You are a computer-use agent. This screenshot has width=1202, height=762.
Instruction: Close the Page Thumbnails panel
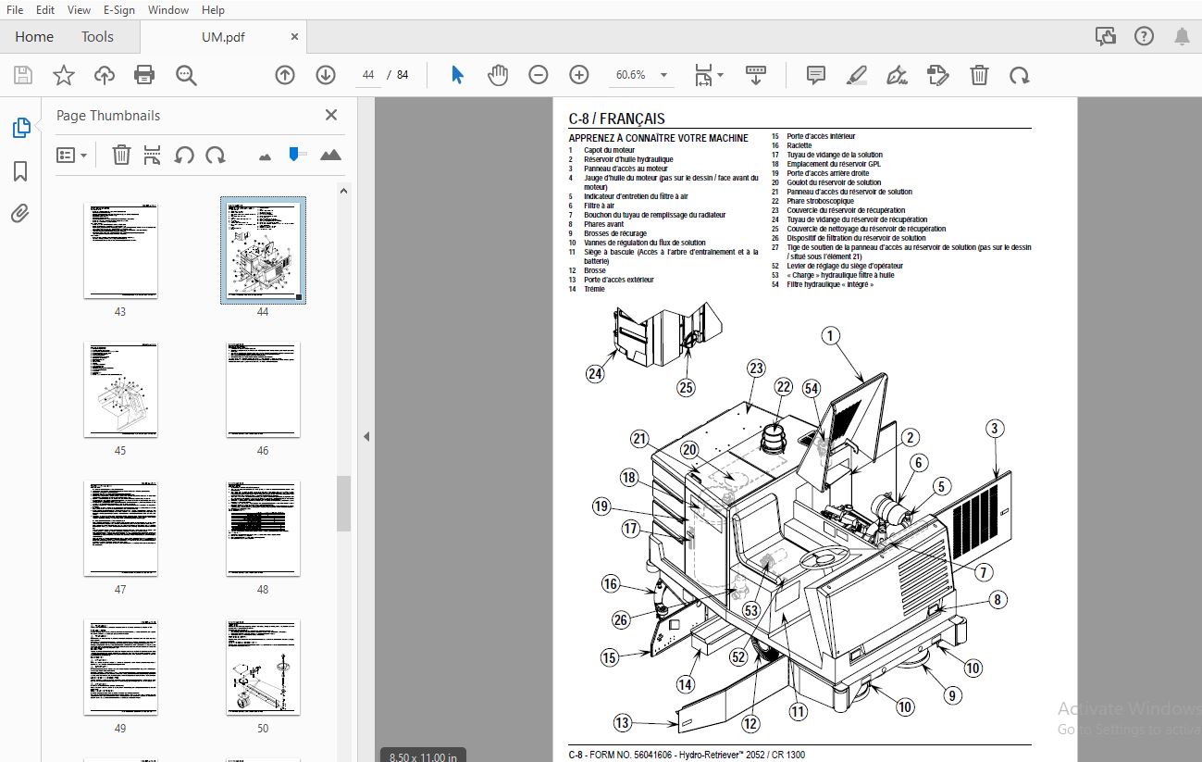point(331,115)
